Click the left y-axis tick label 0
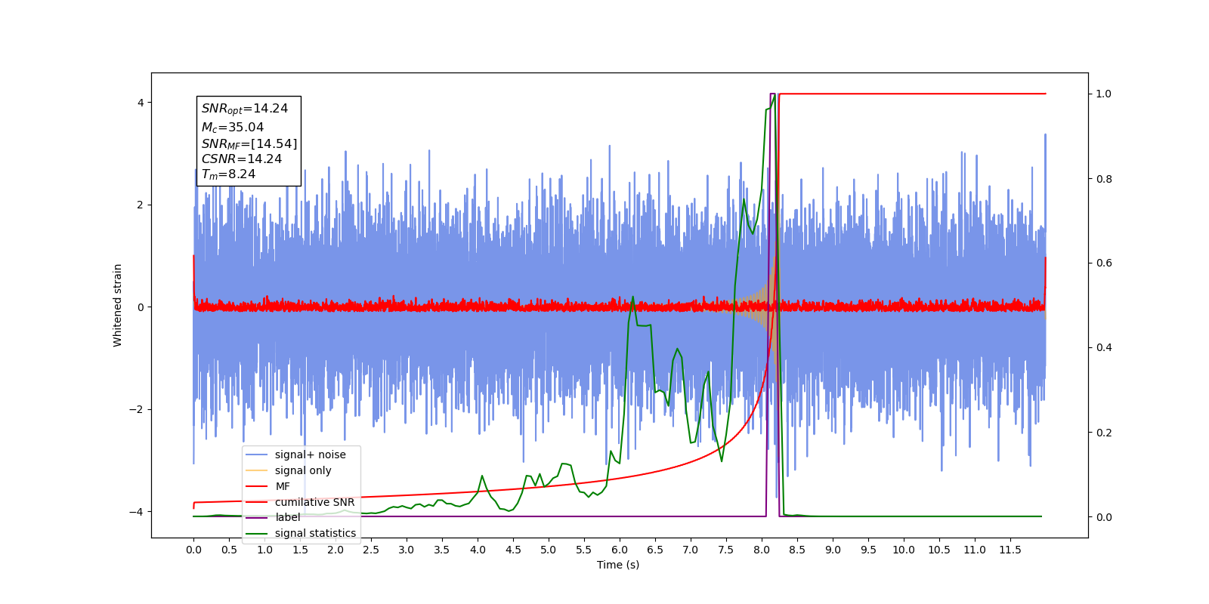The height and width of the screenshot is (604, 1209). (140, 307)
